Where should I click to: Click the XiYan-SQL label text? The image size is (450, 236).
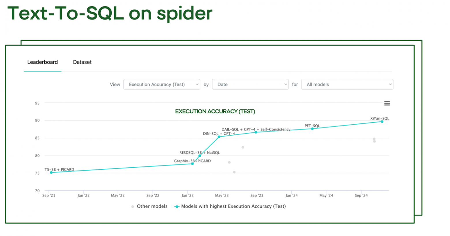pyautogui.click(x=380, y=118)
